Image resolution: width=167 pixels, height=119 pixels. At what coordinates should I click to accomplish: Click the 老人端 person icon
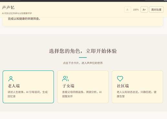[11, 79]
